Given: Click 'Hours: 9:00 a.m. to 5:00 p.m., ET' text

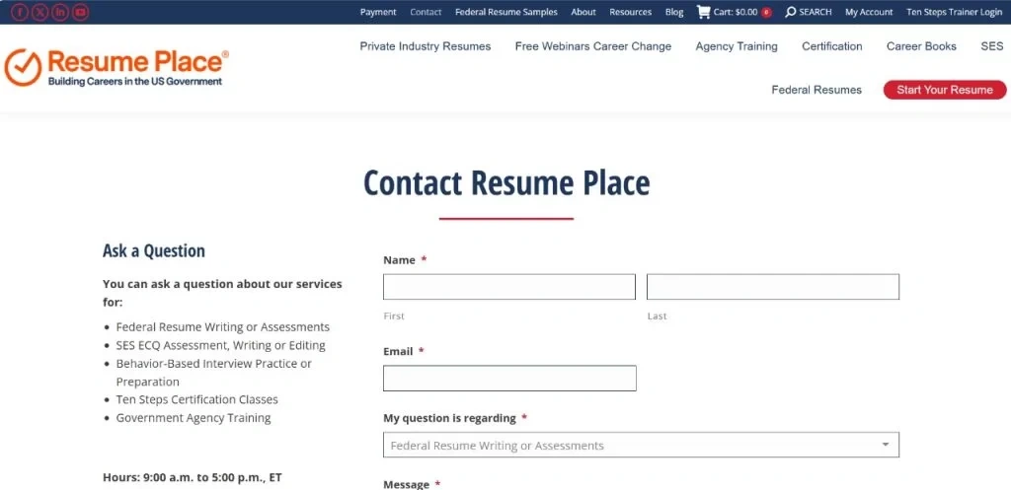Looking at the screenshot, I should (193, 478).
